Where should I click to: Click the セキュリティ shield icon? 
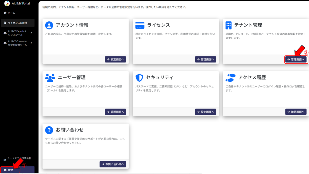(x=139, y=78)
